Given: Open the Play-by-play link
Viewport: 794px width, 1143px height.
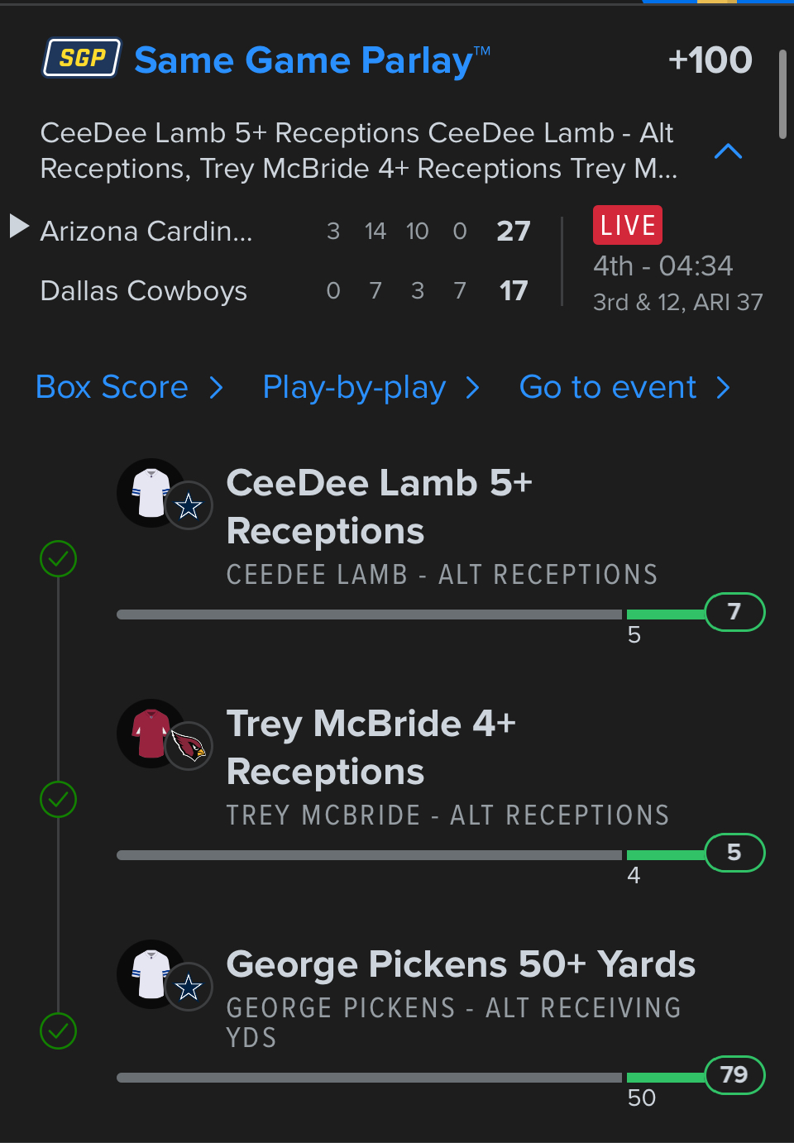Looking at the screenshot, I should click(354, 387).
